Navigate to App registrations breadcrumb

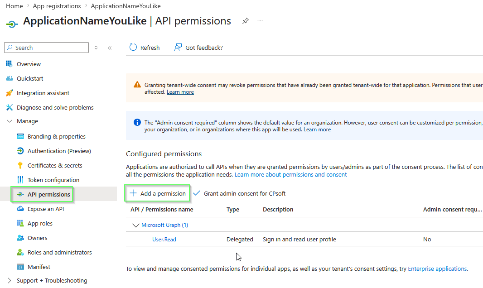point(57,6)
